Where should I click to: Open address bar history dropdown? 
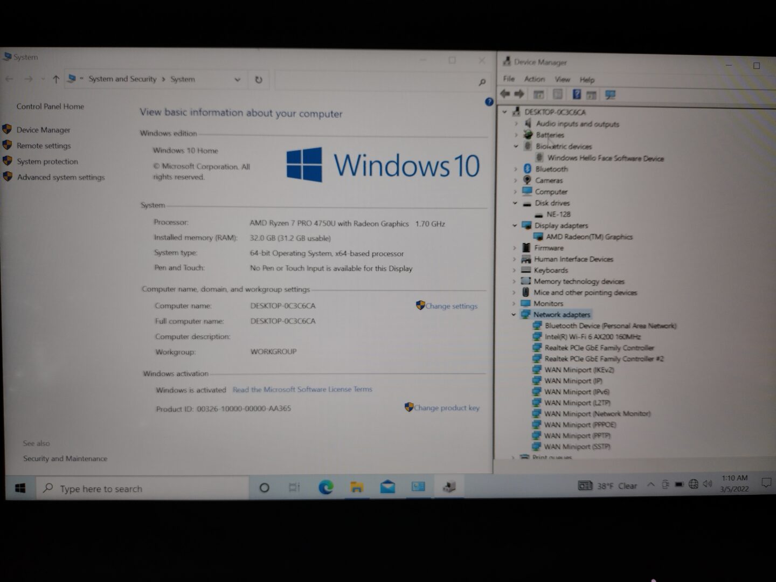point(237,79)
